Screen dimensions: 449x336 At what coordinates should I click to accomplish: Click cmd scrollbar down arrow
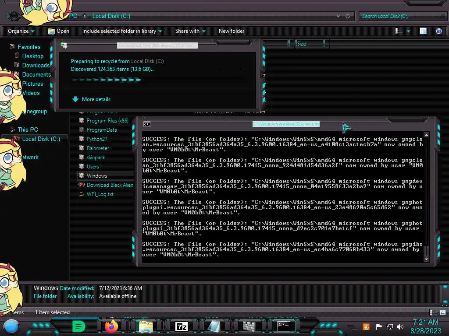[426, 259]
